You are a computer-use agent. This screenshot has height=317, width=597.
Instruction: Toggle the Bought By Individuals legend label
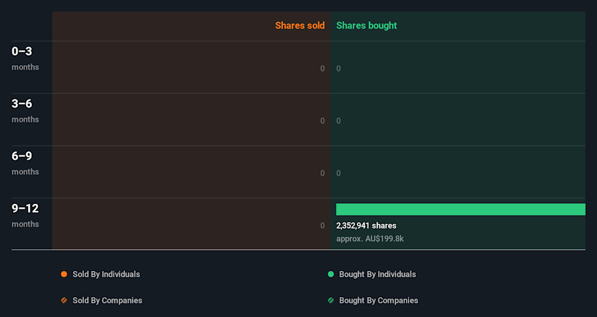(377, 274)
